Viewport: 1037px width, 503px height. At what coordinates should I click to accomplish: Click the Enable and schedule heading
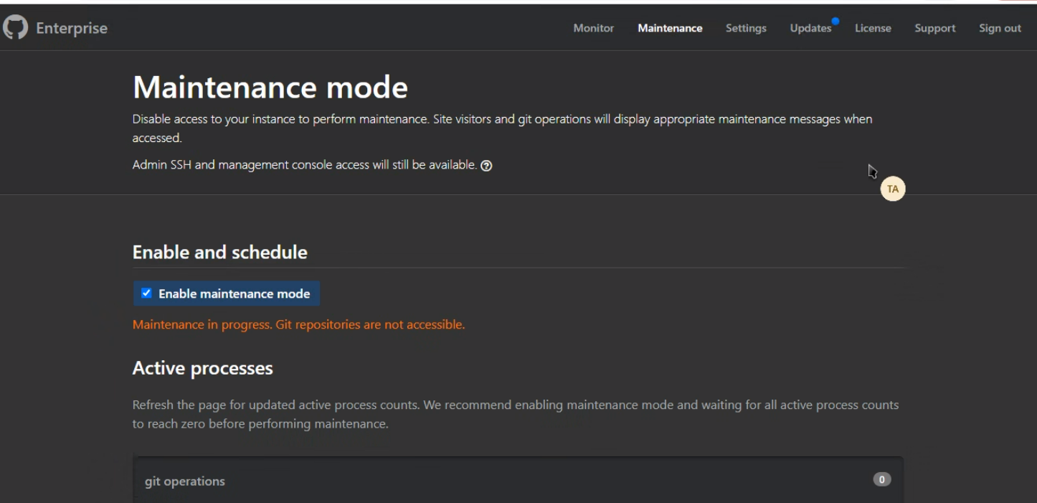click(x=220, y=252)
